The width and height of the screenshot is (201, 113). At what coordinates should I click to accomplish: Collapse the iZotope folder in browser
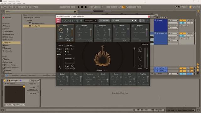coord(26,20)
